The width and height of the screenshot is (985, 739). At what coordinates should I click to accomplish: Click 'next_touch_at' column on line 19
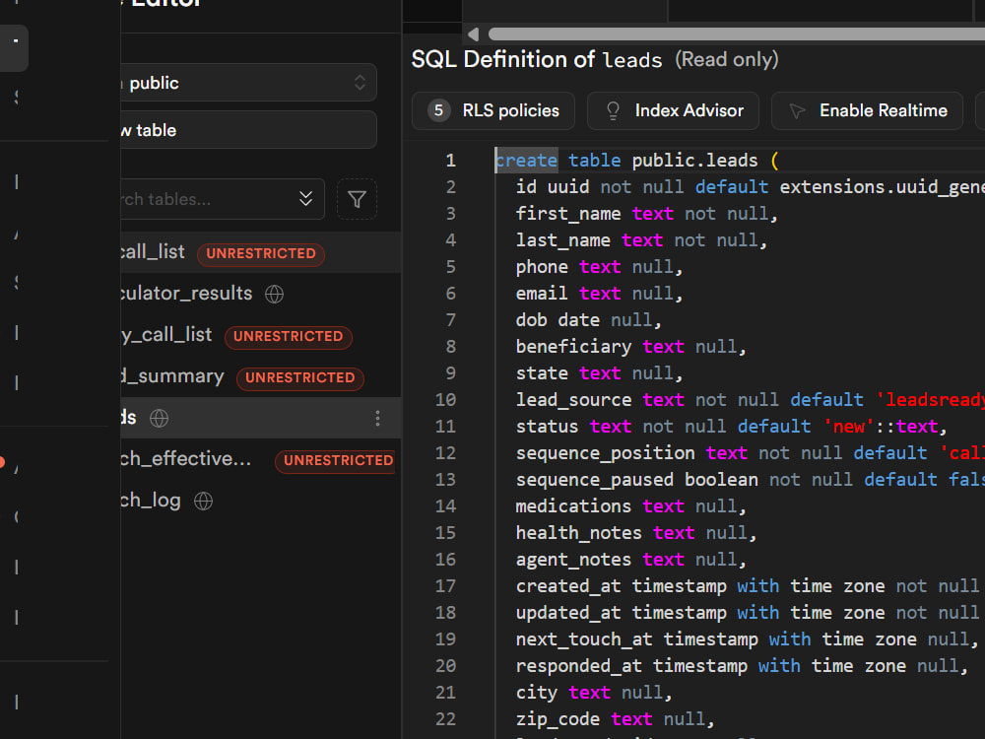584,639
